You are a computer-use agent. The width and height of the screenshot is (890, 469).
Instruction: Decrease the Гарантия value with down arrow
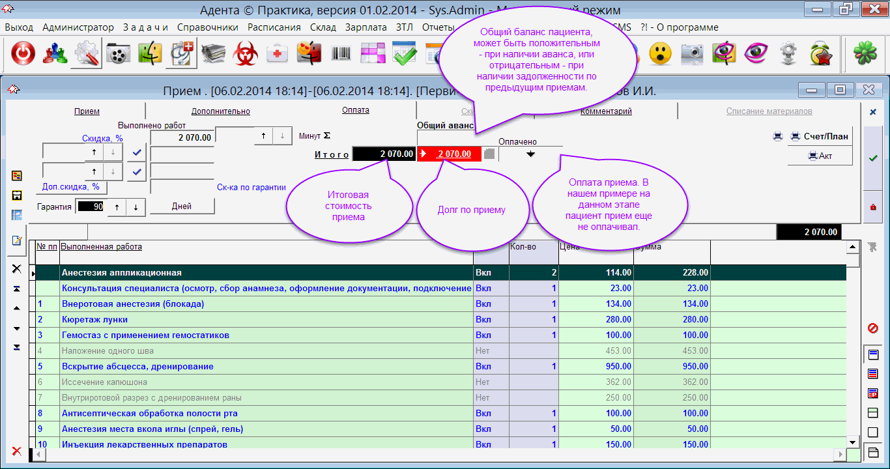pyautogui.click(x=136, y=206)
